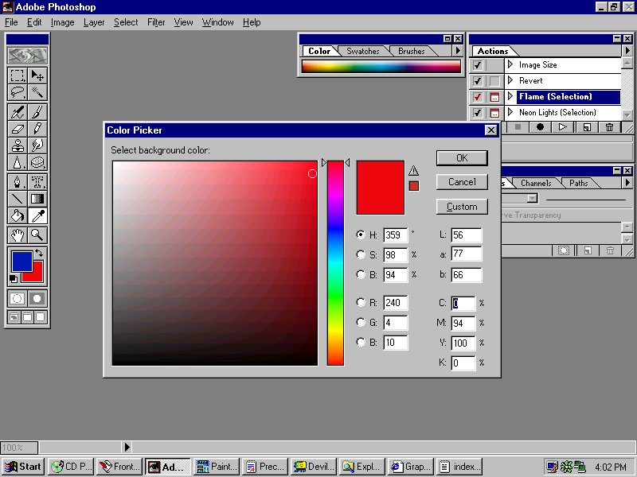The height and width of the screenshot is (477, 637).
Task: Open the Select menu
Action: 126,22
